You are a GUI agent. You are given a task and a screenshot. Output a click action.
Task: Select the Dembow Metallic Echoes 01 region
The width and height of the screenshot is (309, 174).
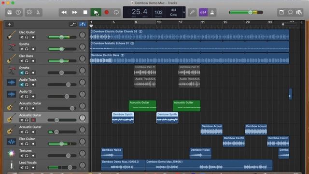click(x=190, y=47)
